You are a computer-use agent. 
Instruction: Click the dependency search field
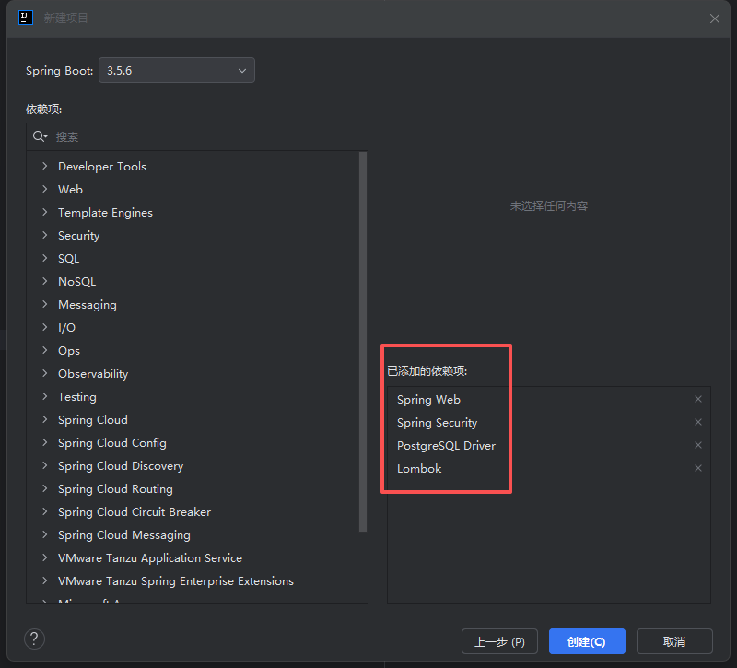pos(197,136)
